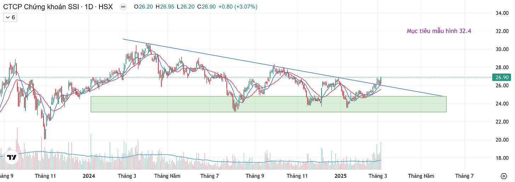Click the 2024 label on time axis
The height and width of the screenshot is (182, 515).
(x=89, y=176)
